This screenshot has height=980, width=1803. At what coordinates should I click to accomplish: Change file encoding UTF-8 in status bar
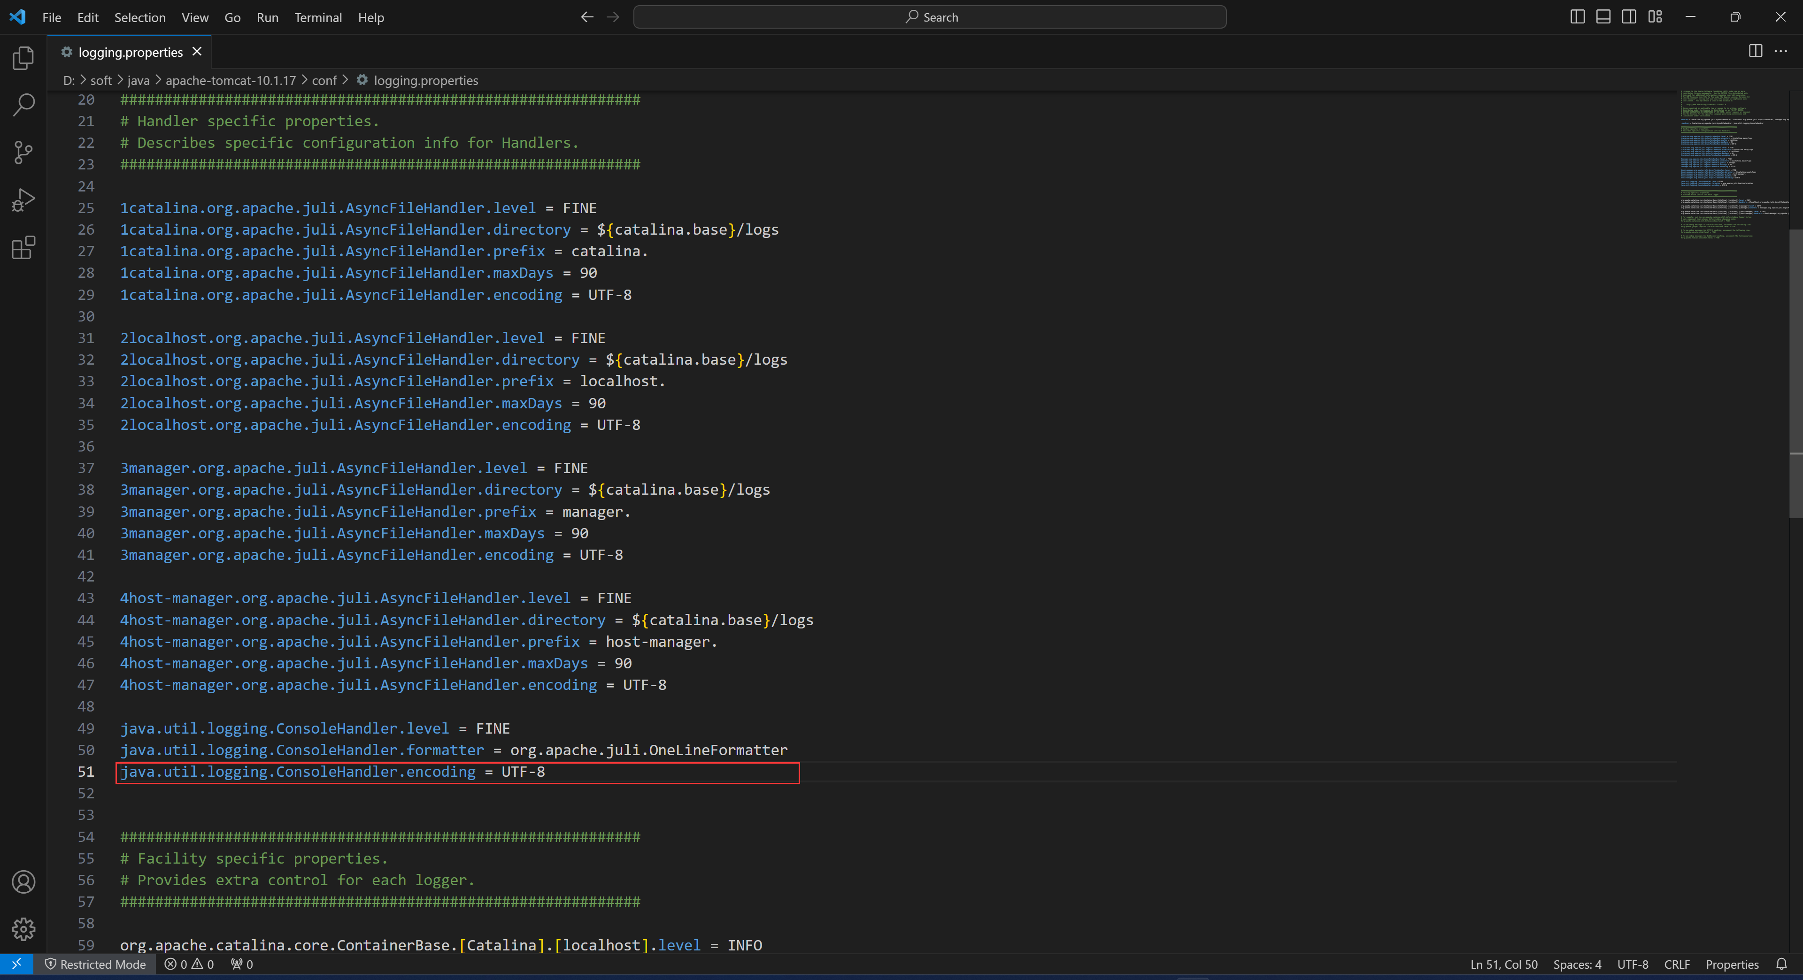click(1632, 964)
